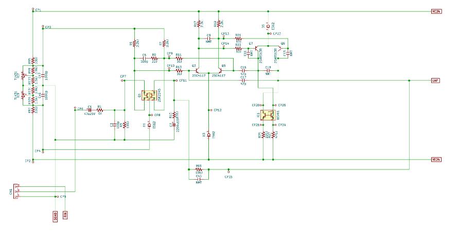Click the VC24 net label
The width and height of the screenshot is (458, 231).
click(x=437, y=11)
